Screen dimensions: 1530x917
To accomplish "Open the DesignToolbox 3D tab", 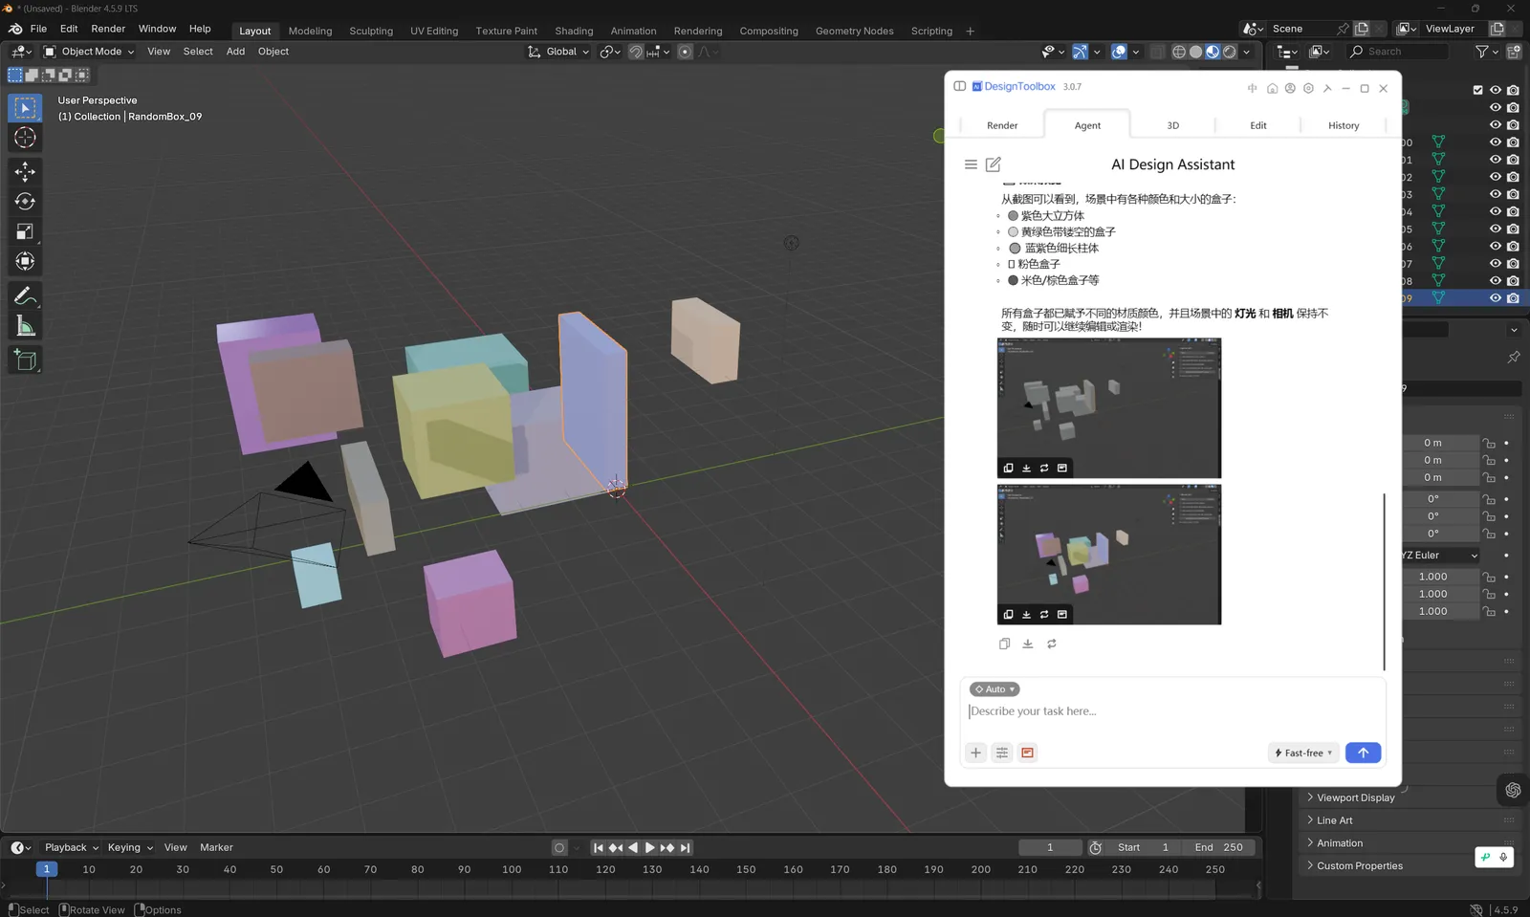I will [x=1172, y=125].
